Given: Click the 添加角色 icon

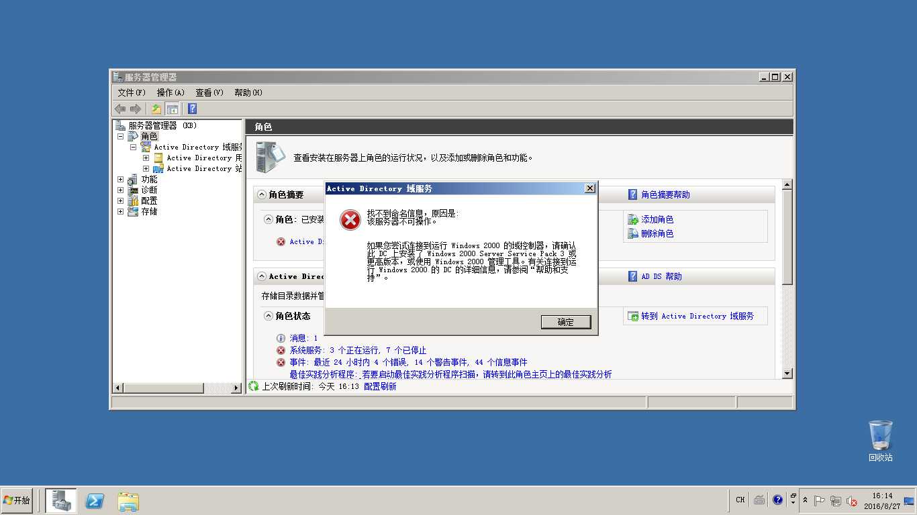Looking at the screenshot, I should coord(632,219).
